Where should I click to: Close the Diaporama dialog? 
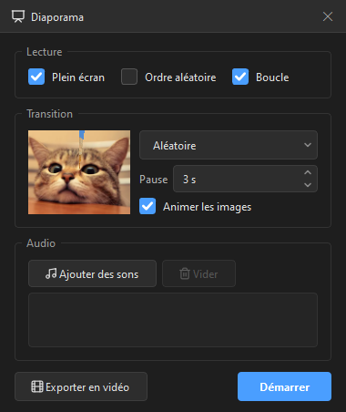[x=328, y=16]
